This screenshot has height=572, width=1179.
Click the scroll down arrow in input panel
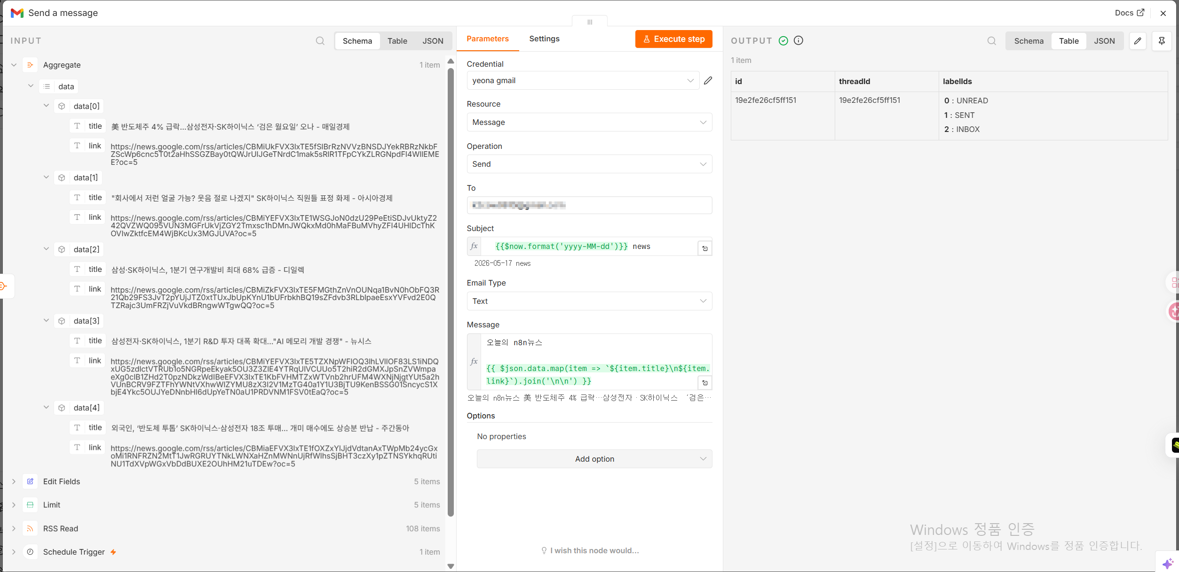451,566
